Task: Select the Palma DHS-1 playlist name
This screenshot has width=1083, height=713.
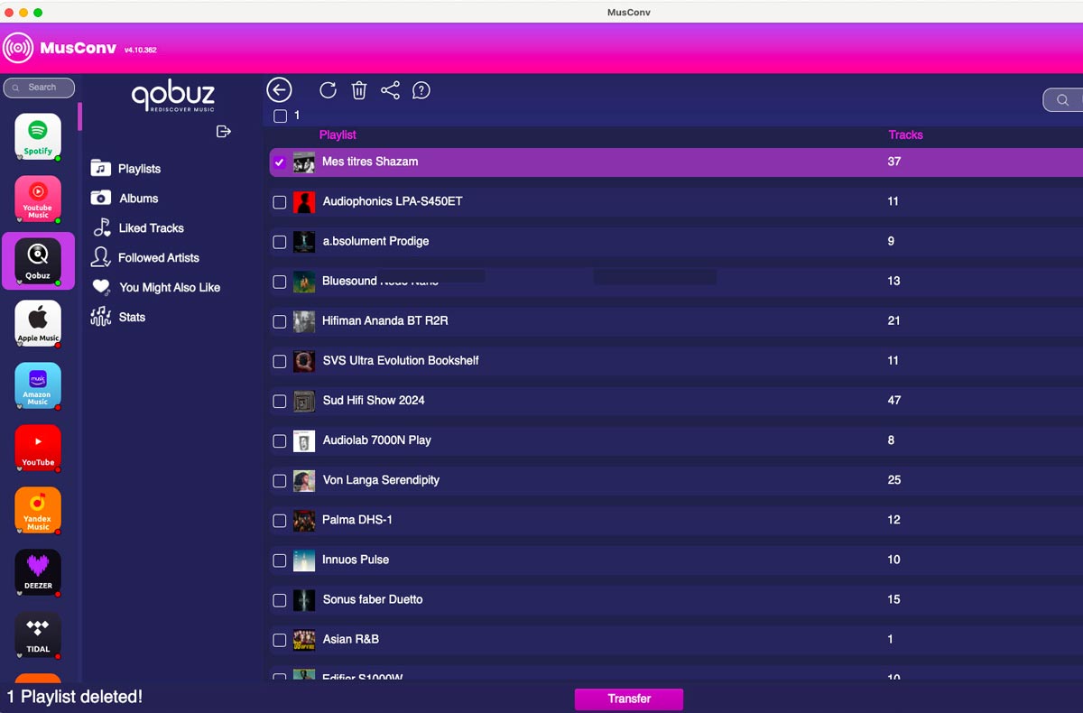Action: coord(357,520)
